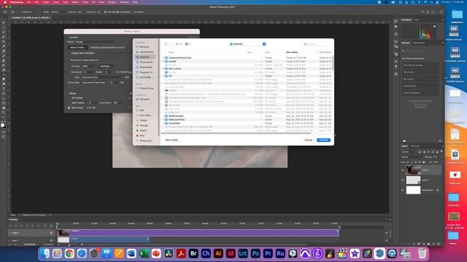Click the Choose button
The width and height of the screenshot is (467, 262).
pyautogui.click(x=323, y=140)
